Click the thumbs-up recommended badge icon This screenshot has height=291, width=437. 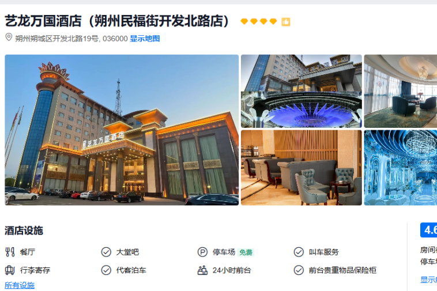point(286,22)
